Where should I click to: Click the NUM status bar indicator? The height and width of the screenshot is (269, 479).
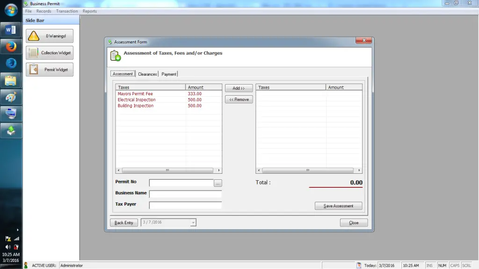442,265
